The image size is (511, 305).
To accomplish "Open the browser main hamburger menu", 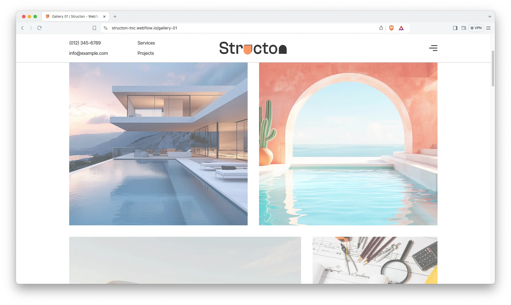I will [488, 28].
